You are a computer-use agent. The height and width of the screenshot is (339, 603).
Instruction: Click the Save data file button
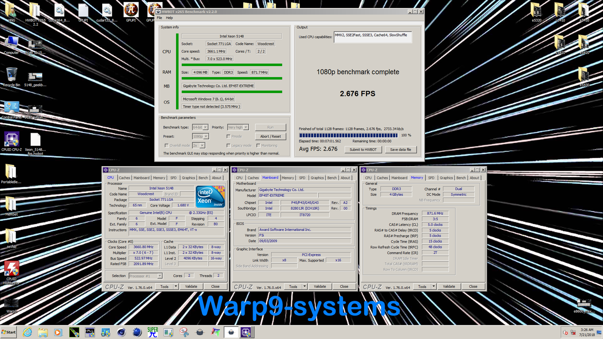tap(400, 150)
